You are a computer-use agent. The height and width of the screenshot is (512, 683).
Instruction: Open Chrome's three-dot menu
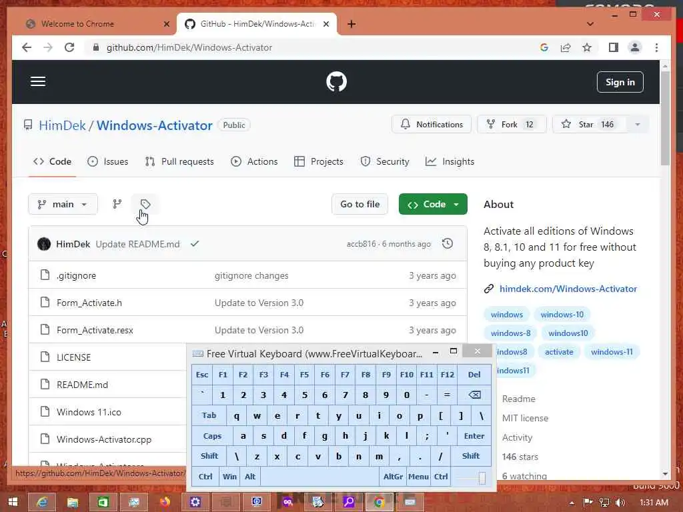click(x=656, y=47)
